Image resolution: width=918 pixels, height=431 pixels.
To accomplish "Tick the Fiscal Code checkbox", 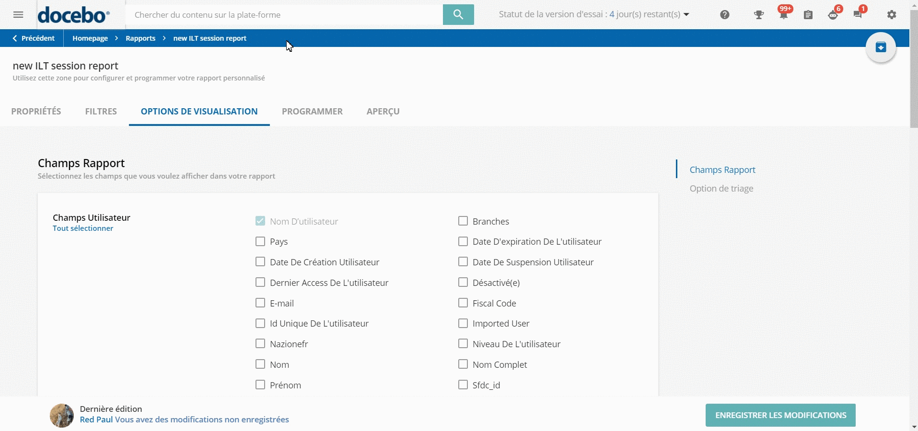I will tap(463, 303).
